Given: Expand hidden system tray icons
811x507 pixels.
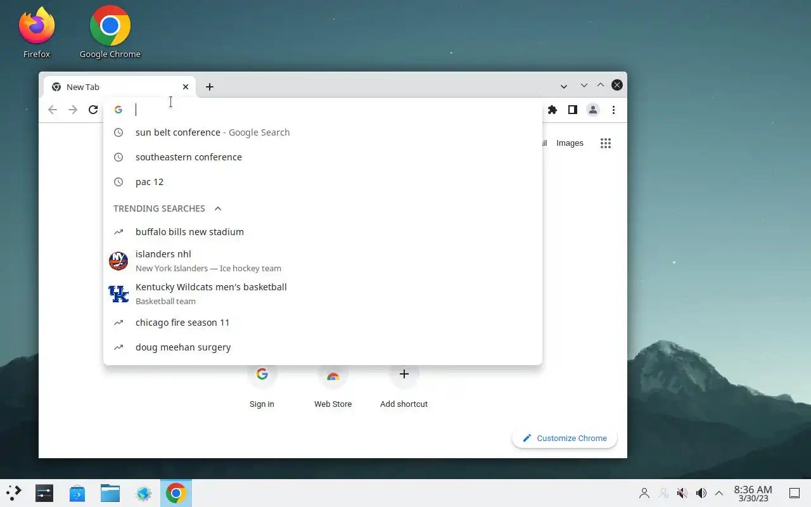Looking at the screenshot, I should [x=719, y=493].
